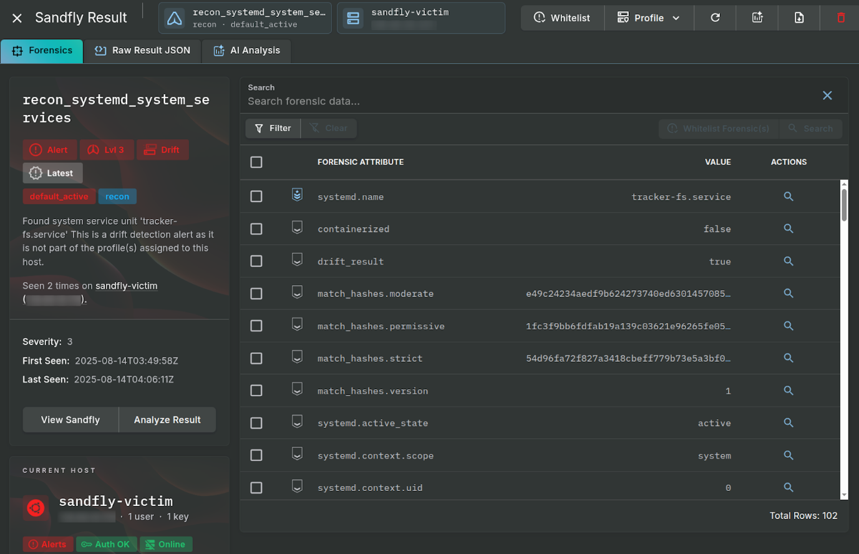Screen dimensions: 859x554
Task: Click the Alerts status badge on host card
Action: [x=48, y=545]
